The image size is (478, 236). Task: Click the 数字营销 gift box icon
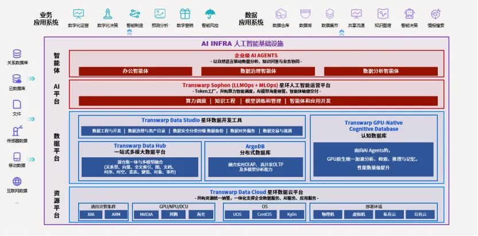click(185, 14)
